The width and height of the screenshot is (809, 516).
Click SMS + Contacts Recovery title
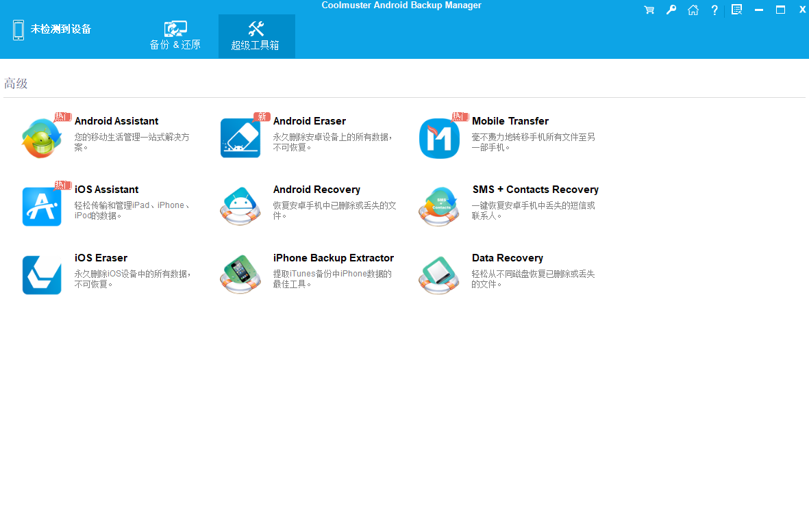click(536, 190)
